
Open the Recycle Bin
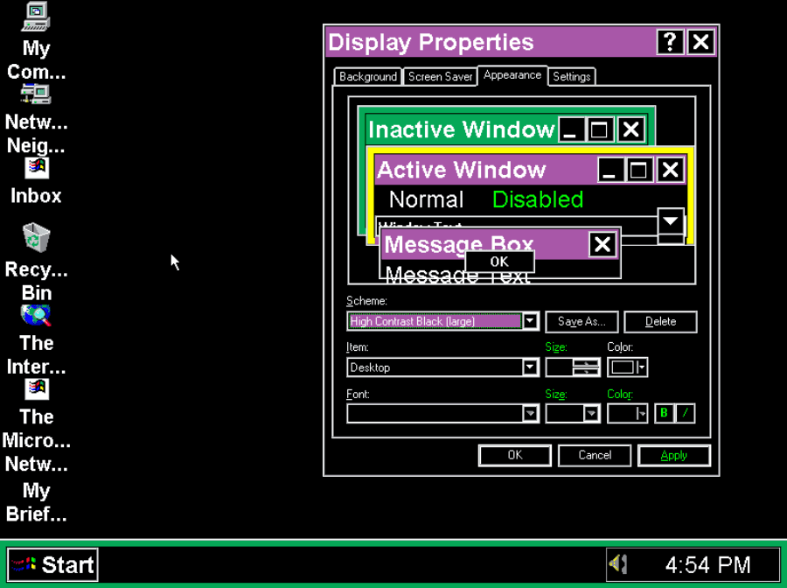[x=35, y=236]
